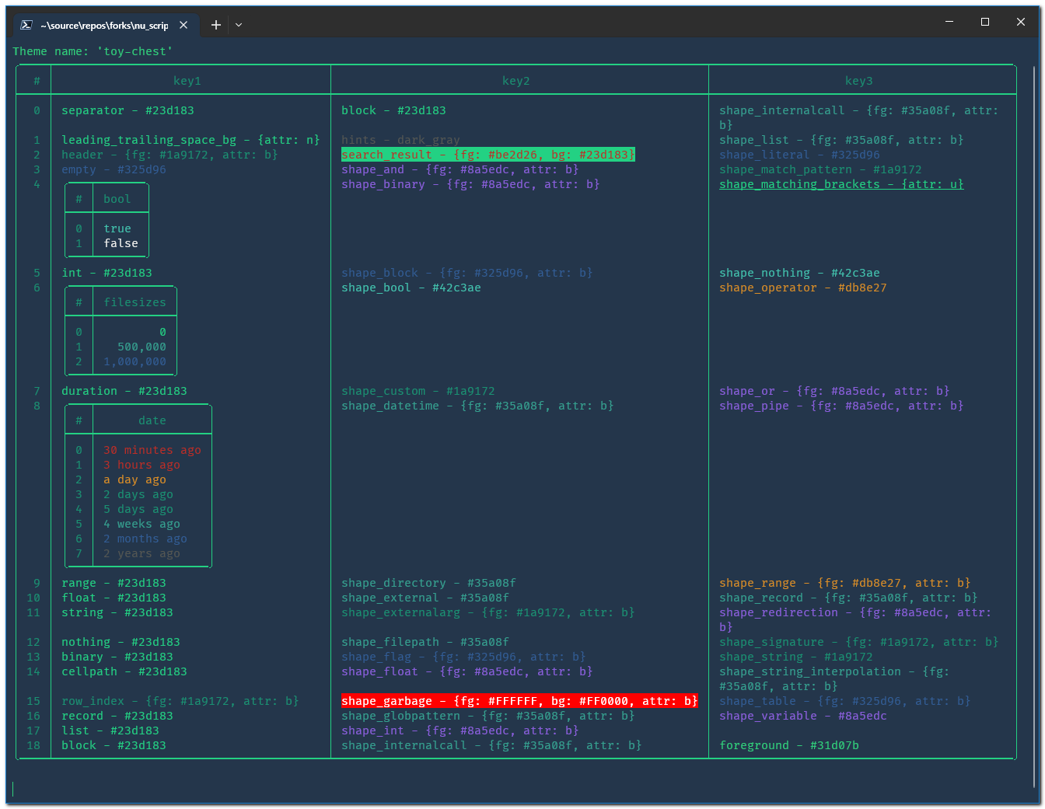The height and width of the screenshot is (809, 1045).
Task: Click the '500,000' filesize value
Action: point(142,347)
